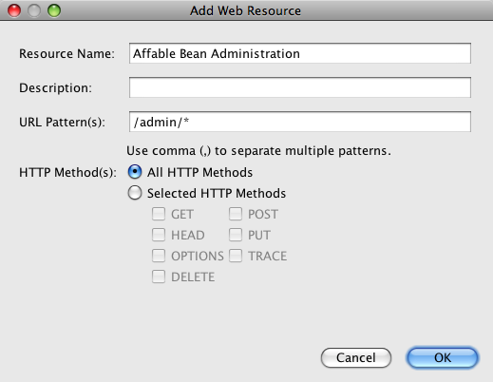The width and height of the screenshot is (493, 382).
Task: Enable the OPTIONS method checkbox
Action: pos(159,256)
